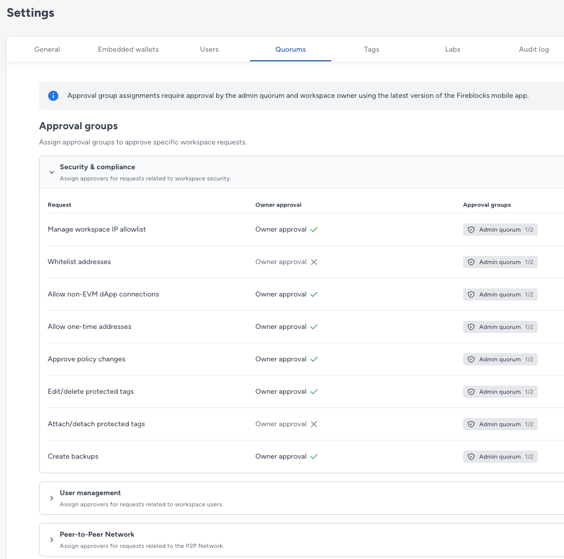Switch to the Labs tab

pos(453,49)
